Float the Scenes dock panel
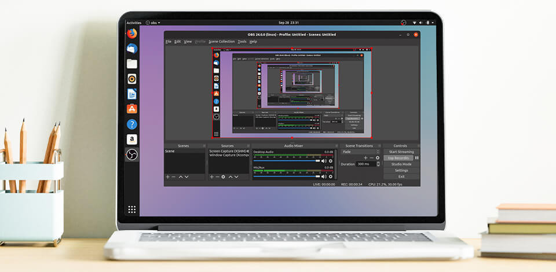 click(204, 146)
